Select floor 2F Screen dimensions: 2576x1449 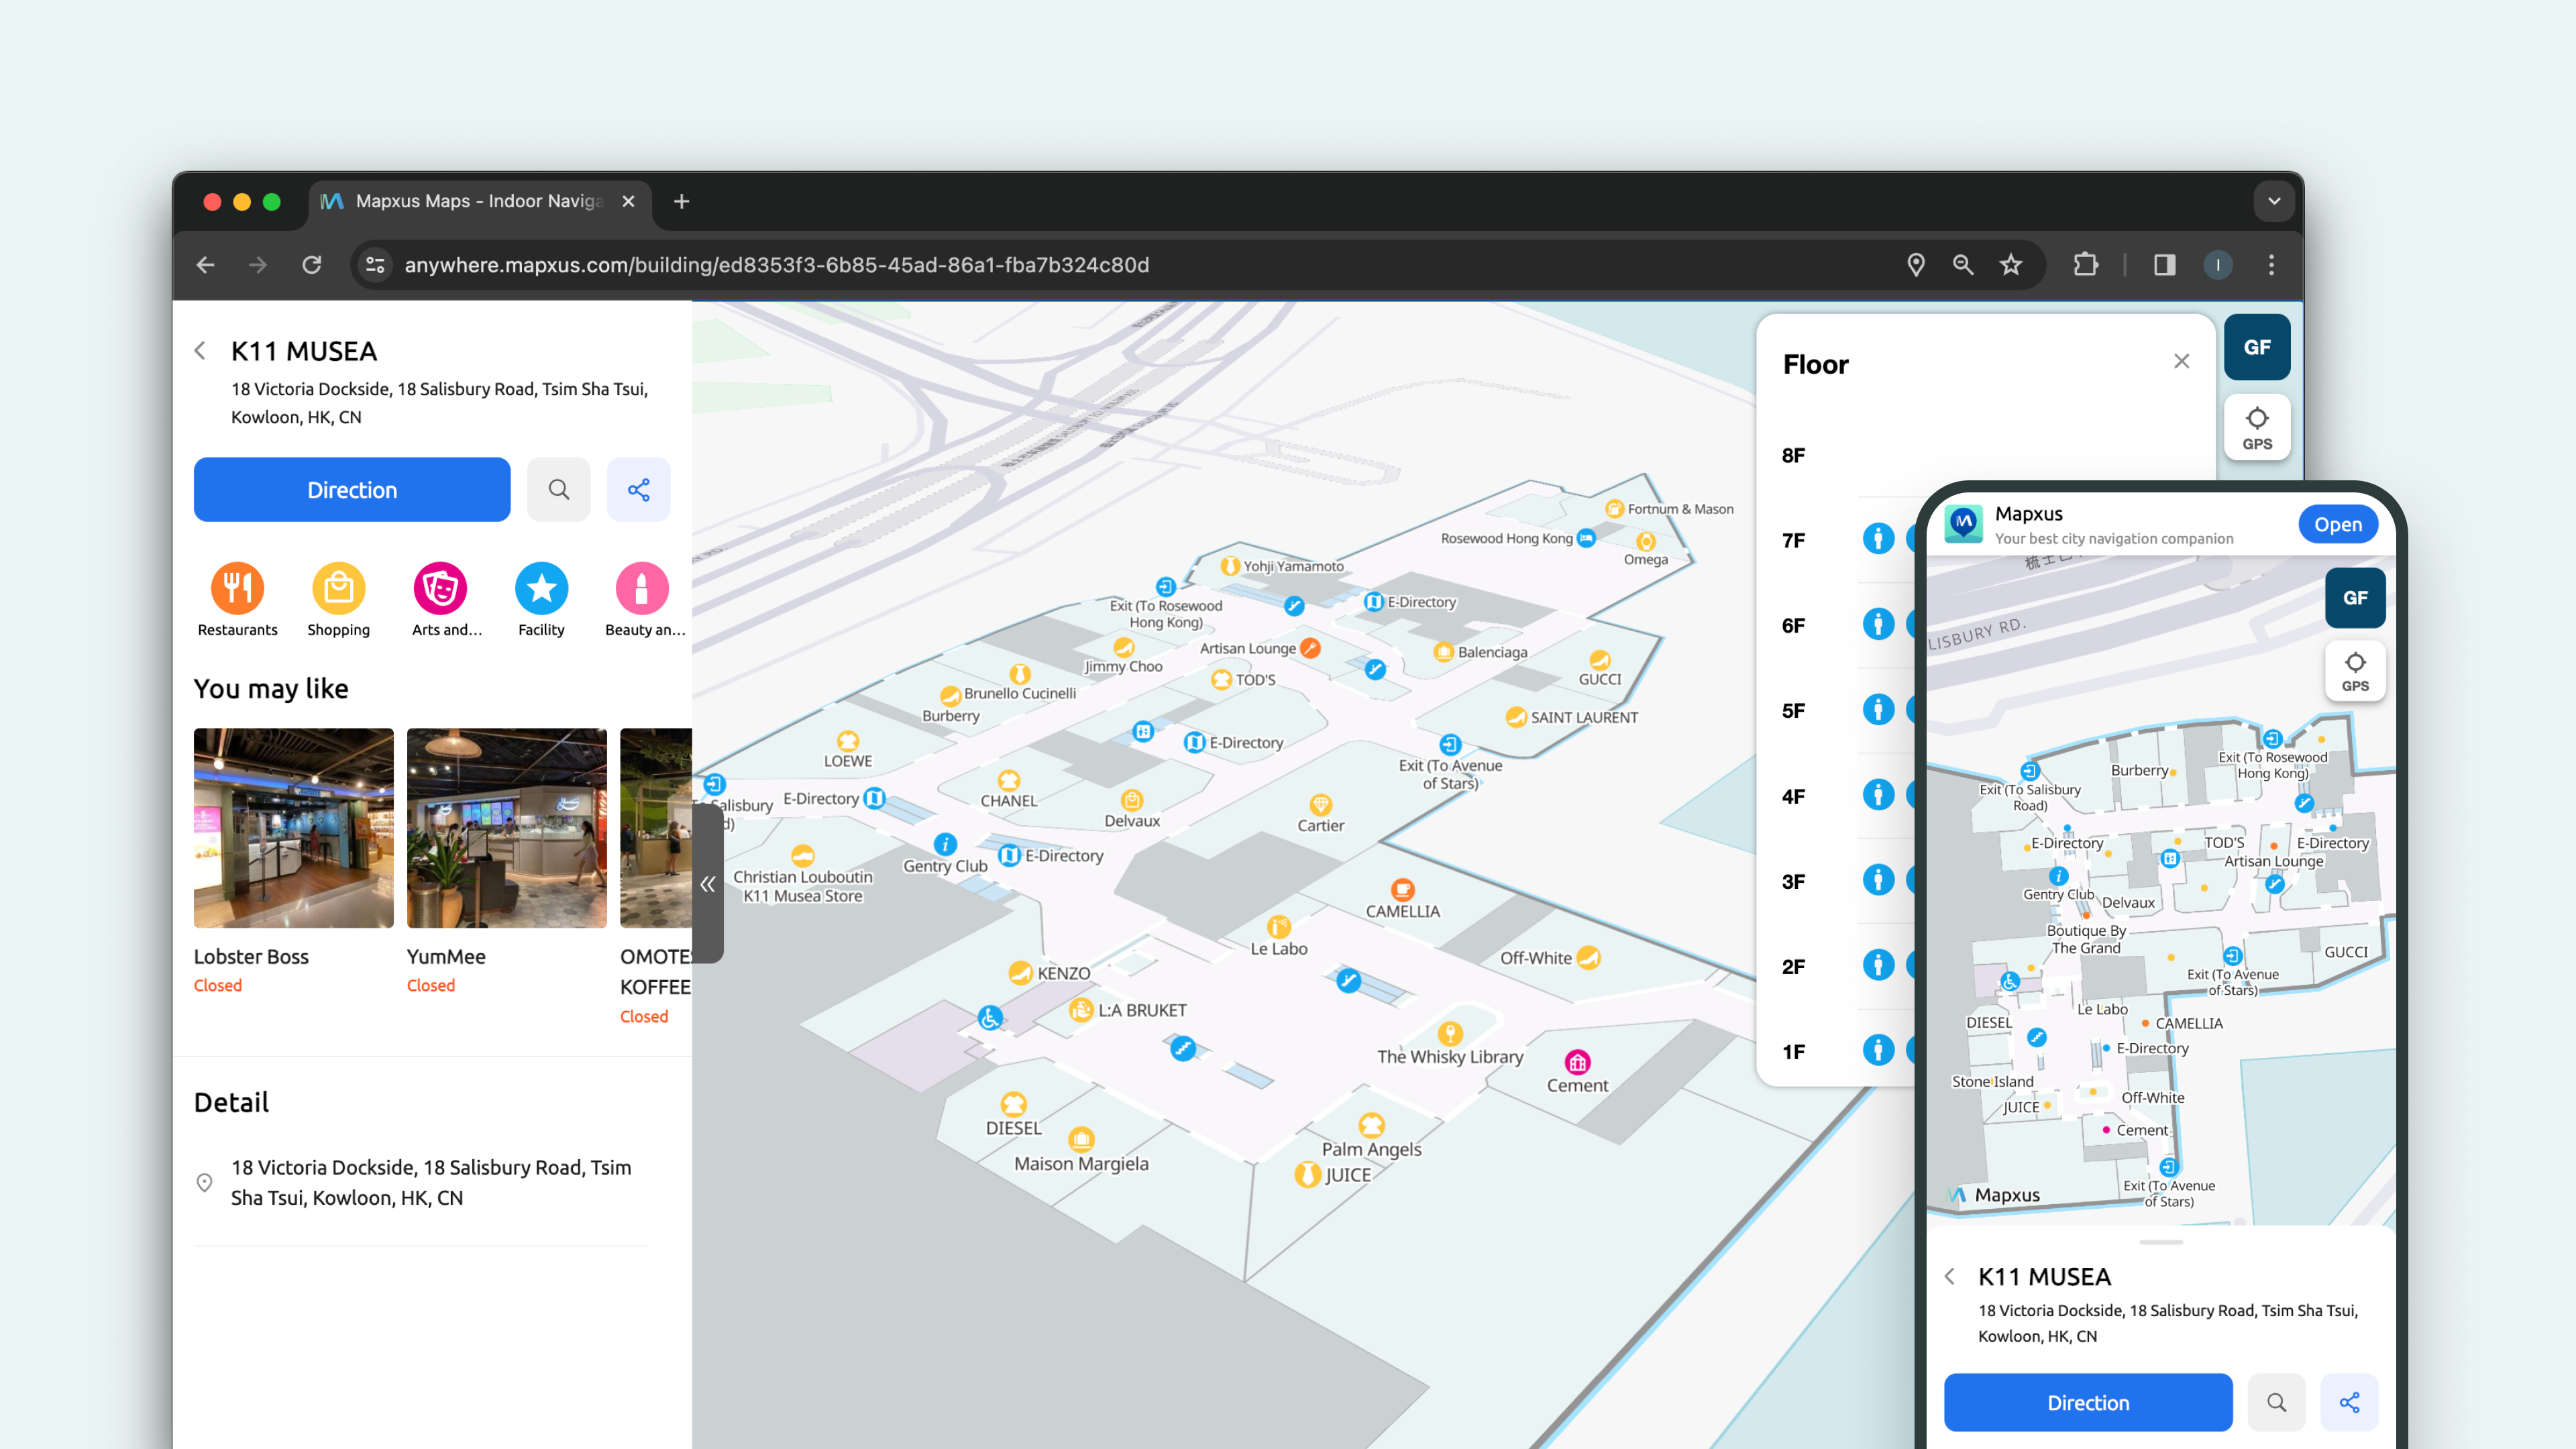(x=1794, y=967)
